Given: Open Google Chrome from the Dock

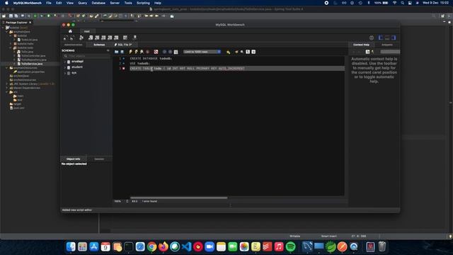Looking at the screenshot, I should 151,246.
